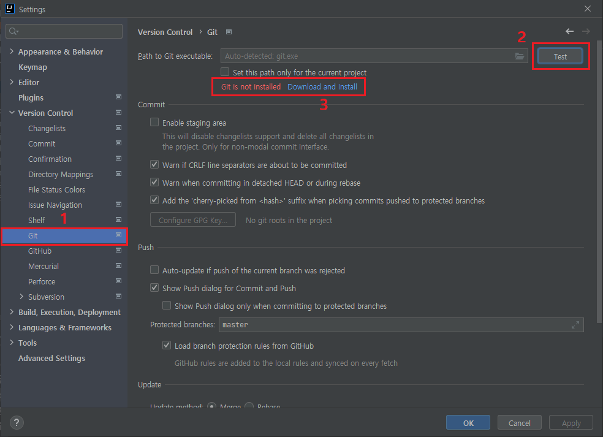Toggle warn if CRLF line separators checkbox

pos(154,165)
